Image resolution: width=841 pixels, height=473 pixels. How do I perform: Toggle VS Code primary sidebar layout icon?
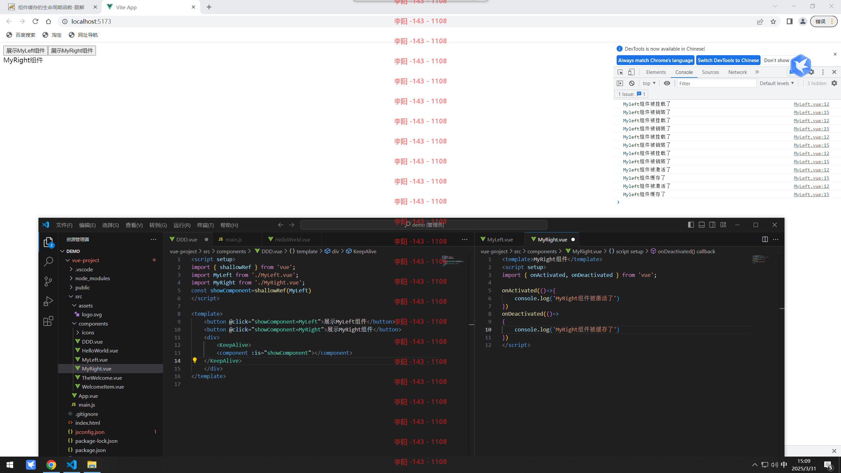(691, 225)
